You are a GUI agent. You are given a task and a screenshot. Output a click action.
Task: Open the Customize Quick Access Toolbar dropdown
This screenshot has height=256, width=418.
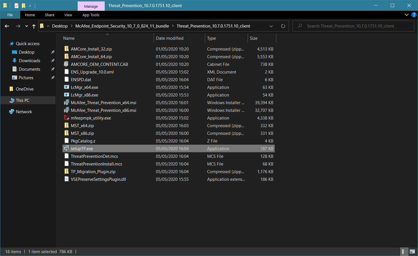[30, 6]
